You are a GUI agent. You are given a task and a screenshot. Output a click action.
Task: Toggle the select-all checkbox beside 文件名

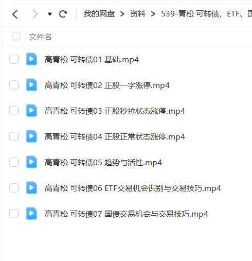pos(16,37)
